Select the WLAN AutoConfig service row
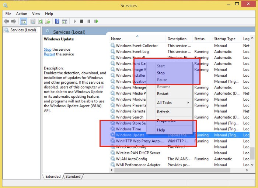The image size is (258, 188). coord(180,159)
